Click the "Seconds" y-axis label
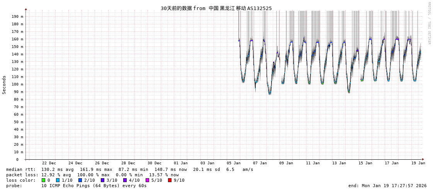The height and width of the screenshot is (191, 433). pos(4,85)
